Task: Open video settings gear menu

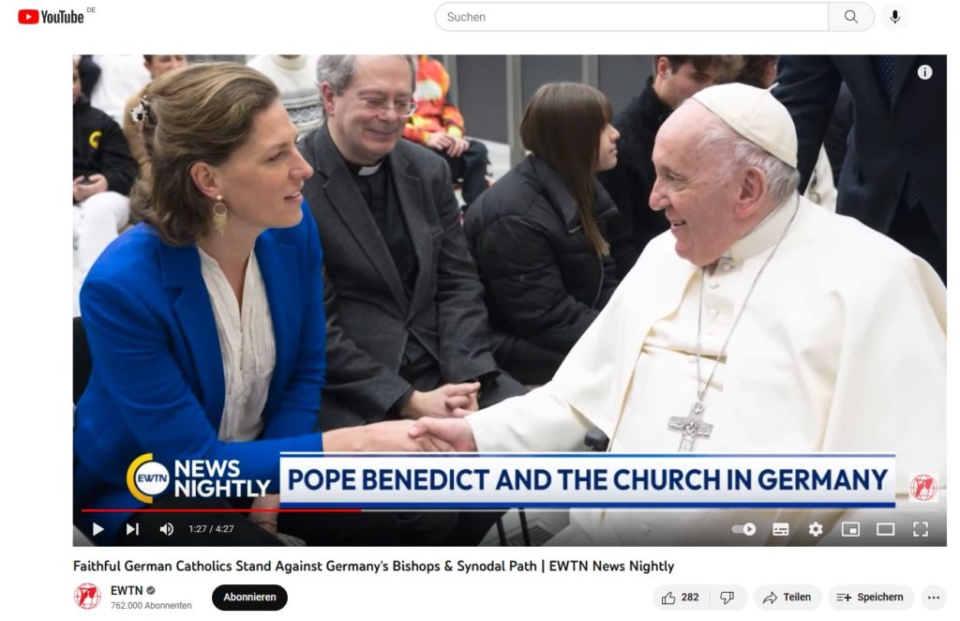Action: pyautogui.click(x=816, y=529)
